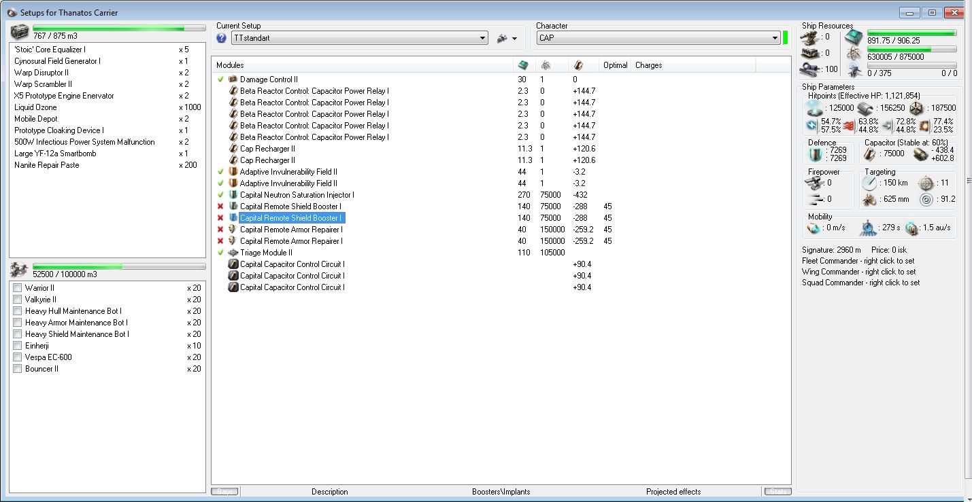Click the align time icon showing 279 s
This screenshot has height=502, width=972.
pyautogui.click(x=867, y=228)
